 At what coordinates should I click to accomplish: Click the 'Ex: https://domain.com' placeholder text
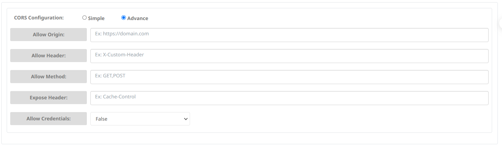click(122, 34)
